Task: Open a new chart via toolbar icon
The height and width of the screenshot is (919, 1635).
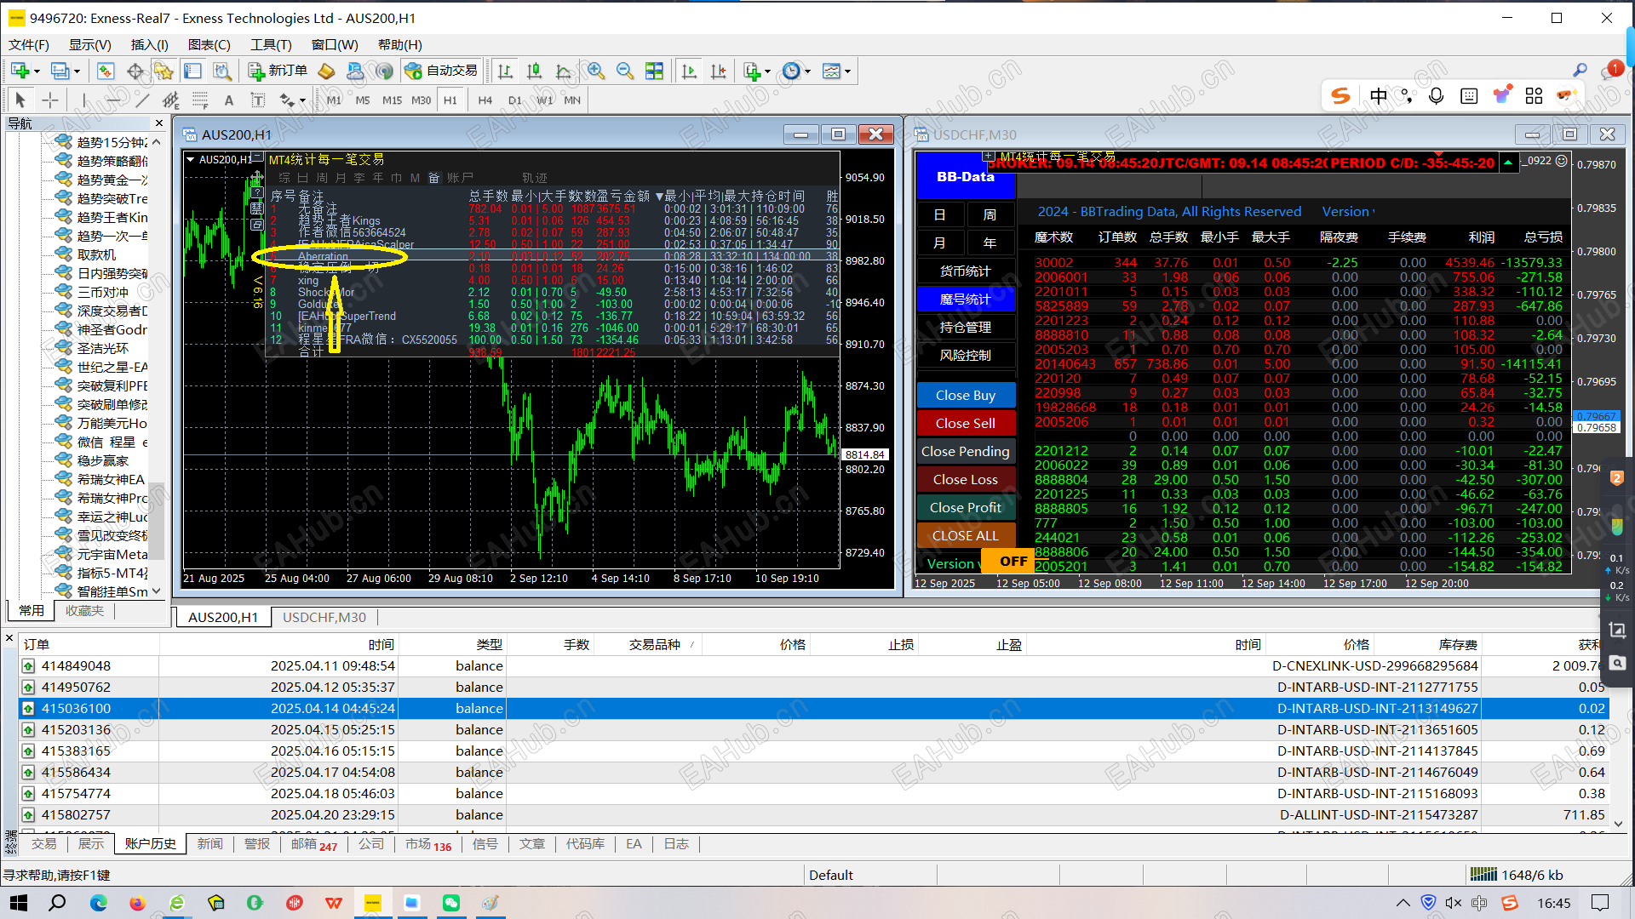Action: click(20, 71)
